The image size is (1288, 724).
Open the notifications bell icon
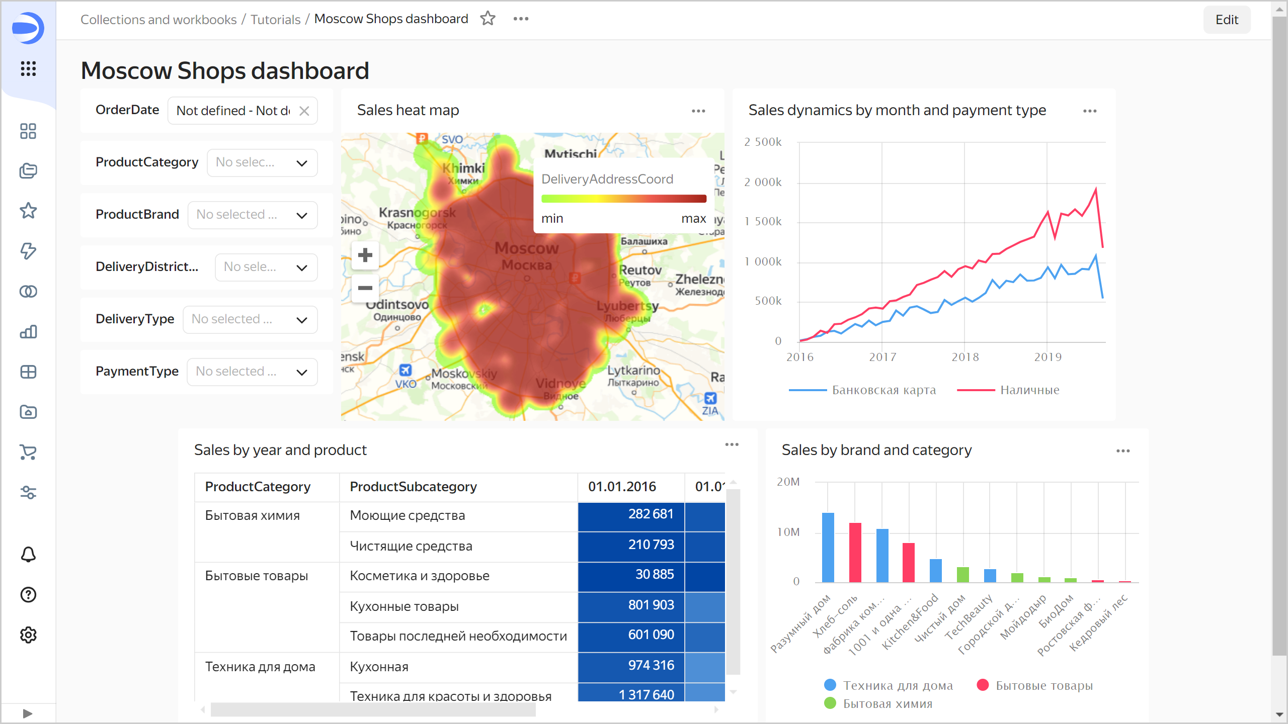tap(28, 555)
